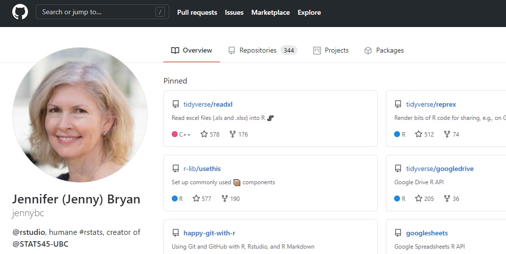Click the 344 repositories counter badge

click(289, 51)
